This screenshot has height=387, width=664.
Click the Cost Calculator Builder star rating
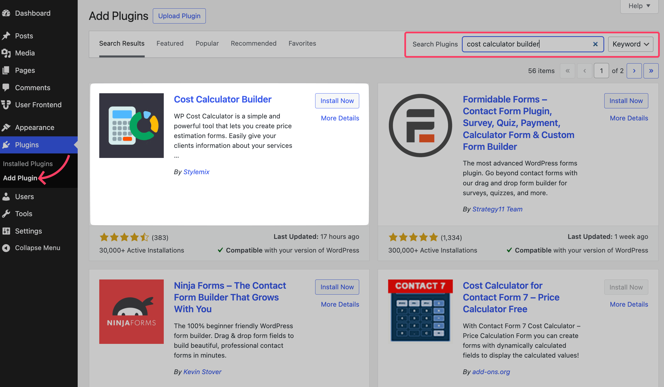tap(124, 237)
